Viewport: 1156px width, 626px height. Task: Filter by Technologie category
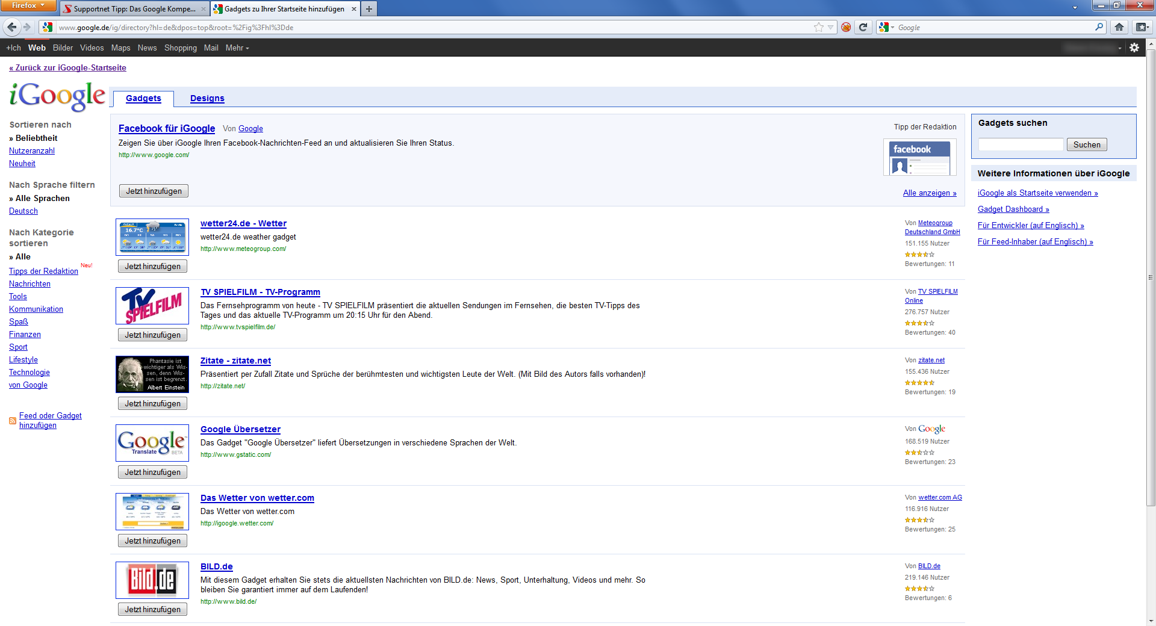pos(30,373)
